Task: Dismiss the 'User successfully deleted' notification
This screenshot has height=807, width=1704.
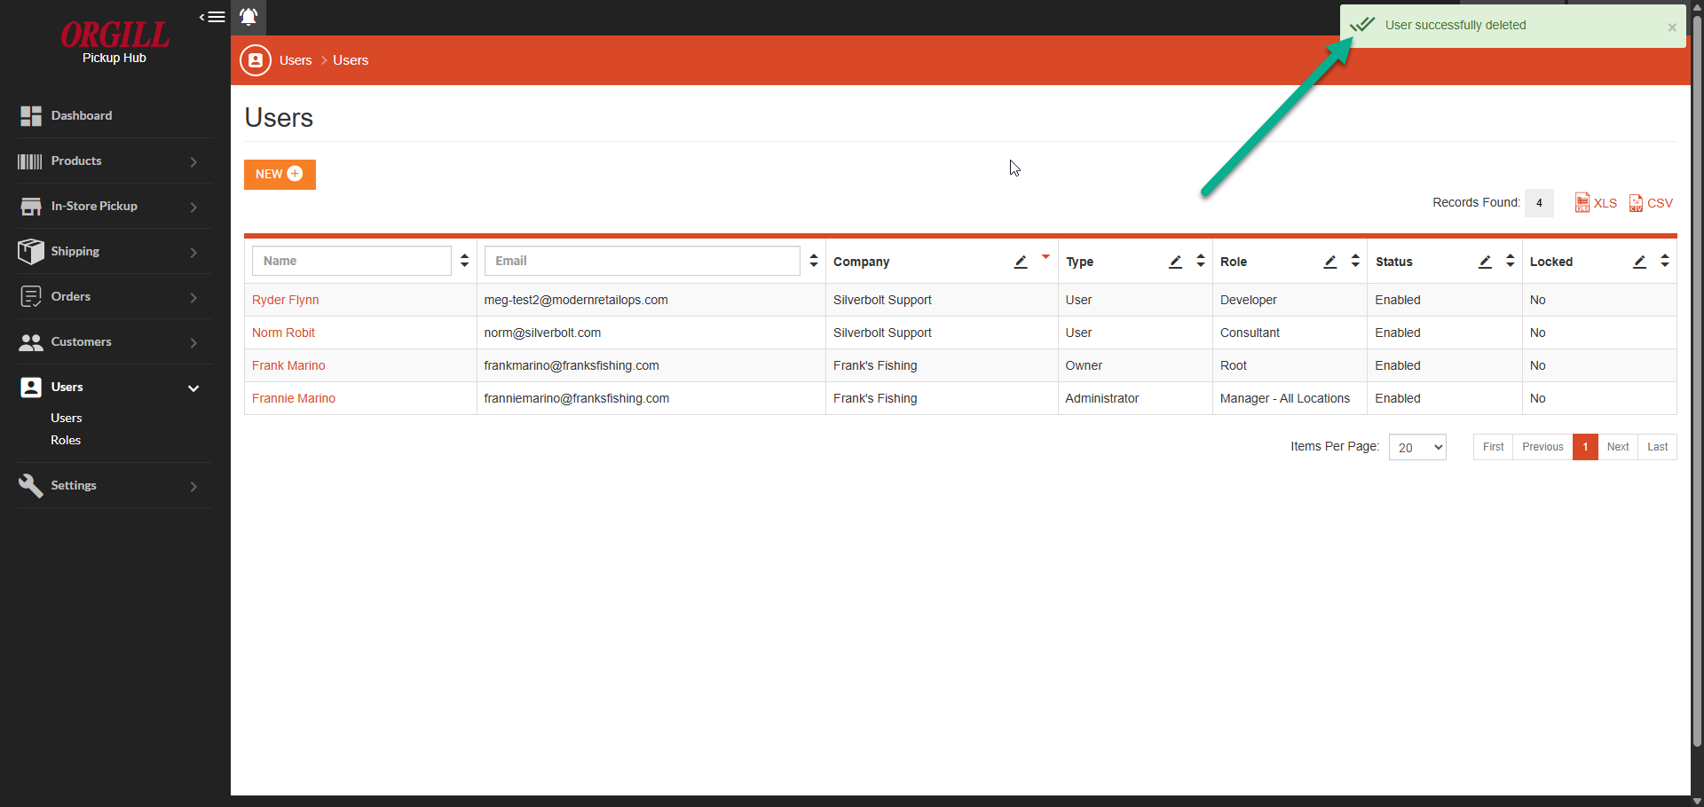Action: (x=1672, y=27)
